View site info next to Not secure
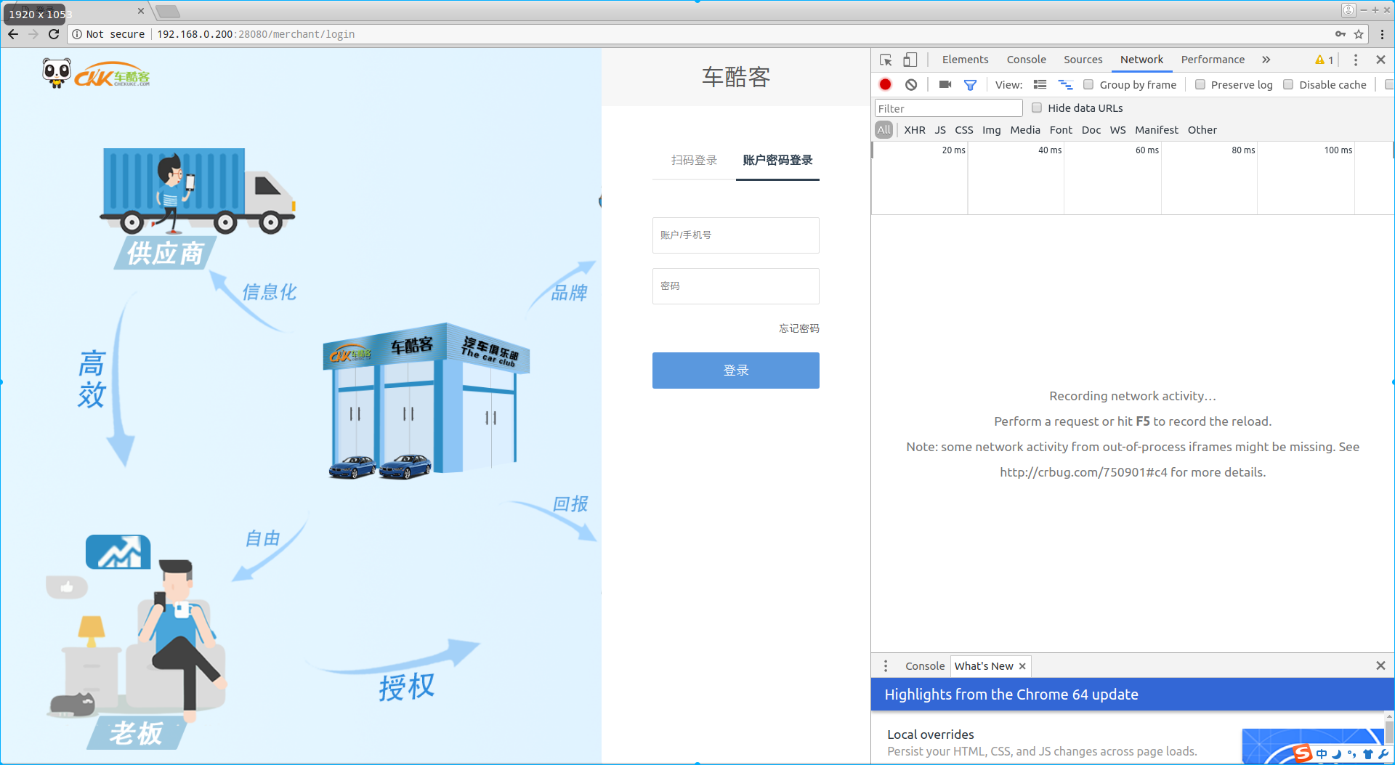This screenshot has height=765, width=1395. pos(77,34)
